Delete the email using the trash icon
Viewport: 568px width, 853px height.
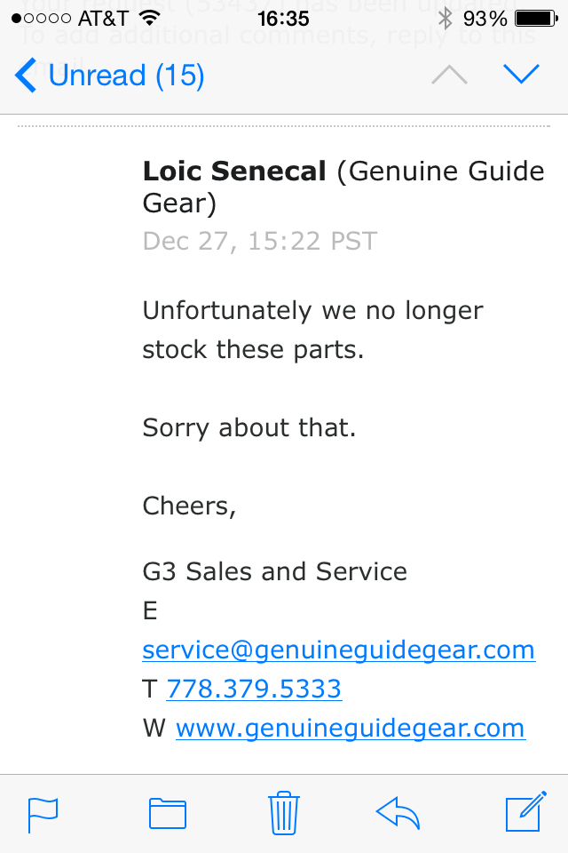[x=284, y=813]
